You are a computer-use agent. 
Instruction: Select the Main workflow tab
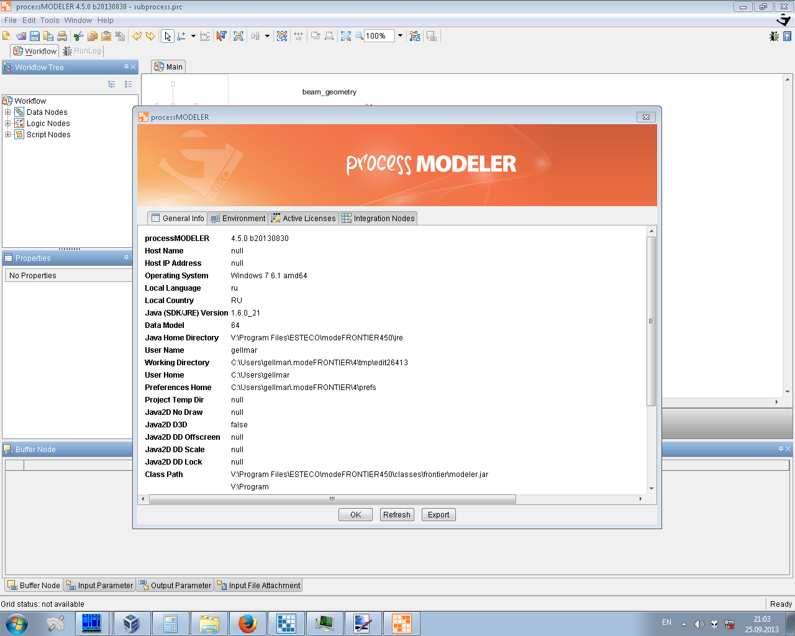(x=168, y=66)
